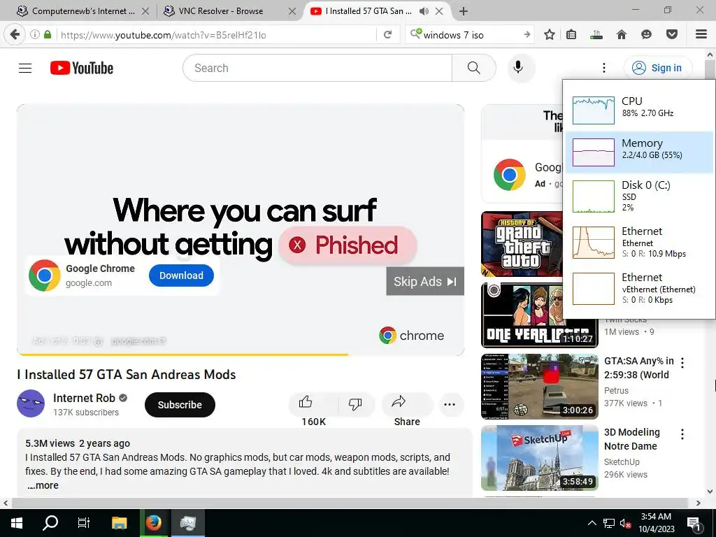Viewport: 716px width, 537px height.
Task: Run search with the magnifier button
Action: 474,68
